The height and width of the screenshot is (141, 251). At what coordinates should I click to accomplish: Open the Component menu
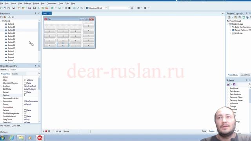pos(51,4)
